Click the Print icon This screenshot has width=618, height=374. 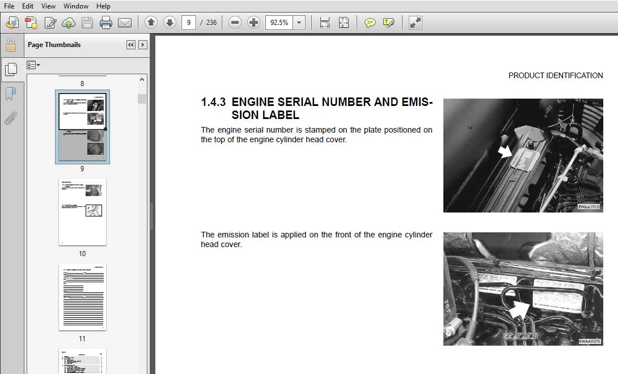point(105,23)
